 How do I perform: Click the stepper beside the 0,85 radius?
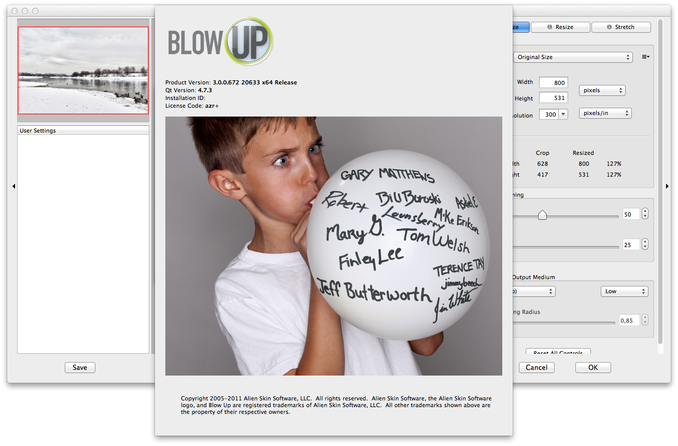(645, 320)
